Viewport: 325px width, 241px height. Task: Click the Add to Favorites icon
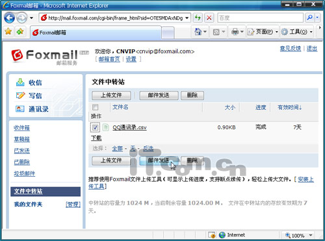pyautogui.click(x=20, y=32)
